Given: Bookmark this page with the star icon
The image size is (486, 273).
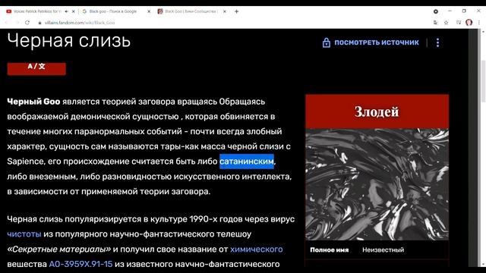Looking at the screenshot, I should [x=446, y=22].
